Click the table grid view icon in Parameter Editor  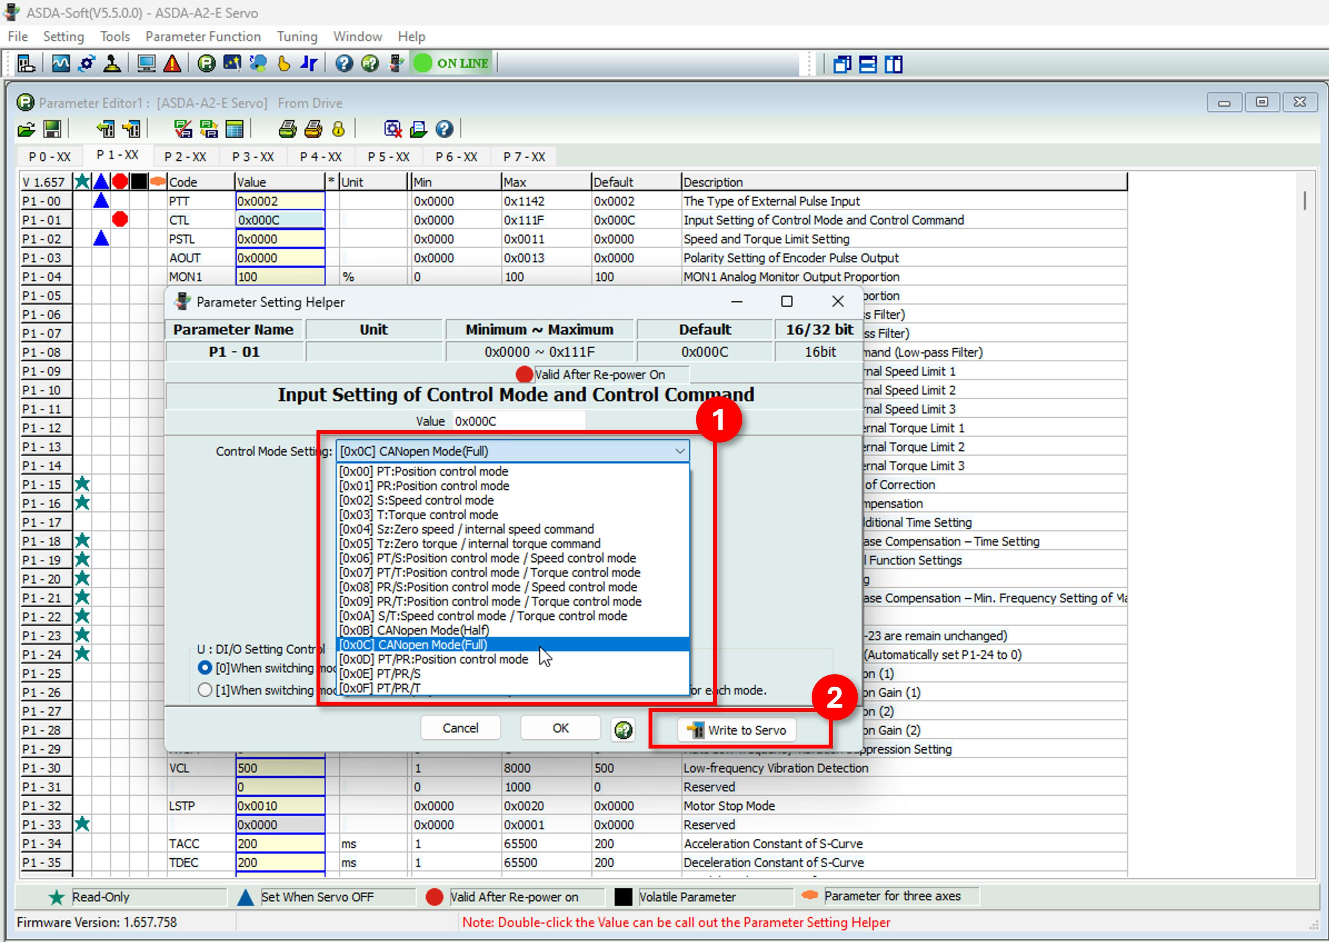pyautogui.click(x=234, y=129)
